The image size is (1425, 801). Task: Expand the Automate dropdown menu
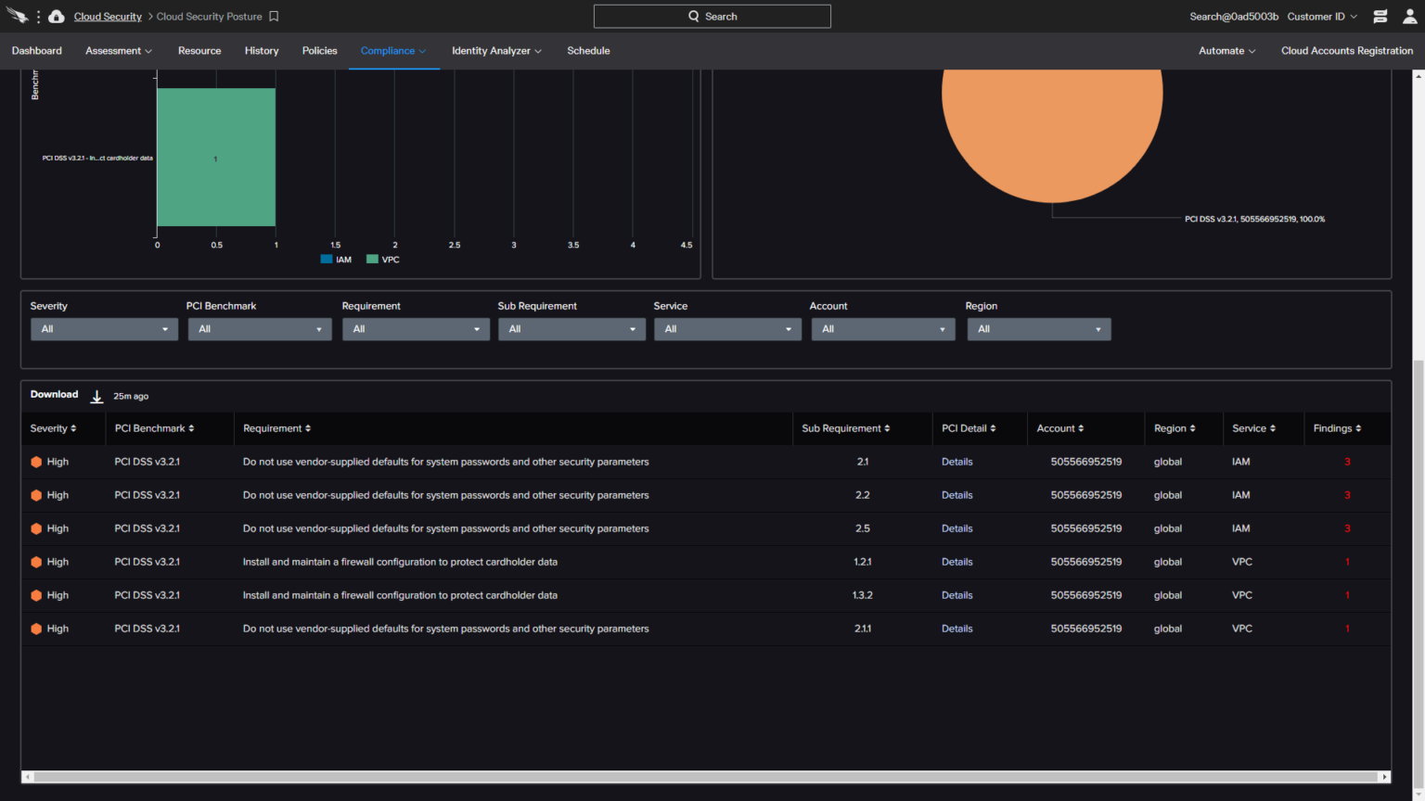(1226, 51)
